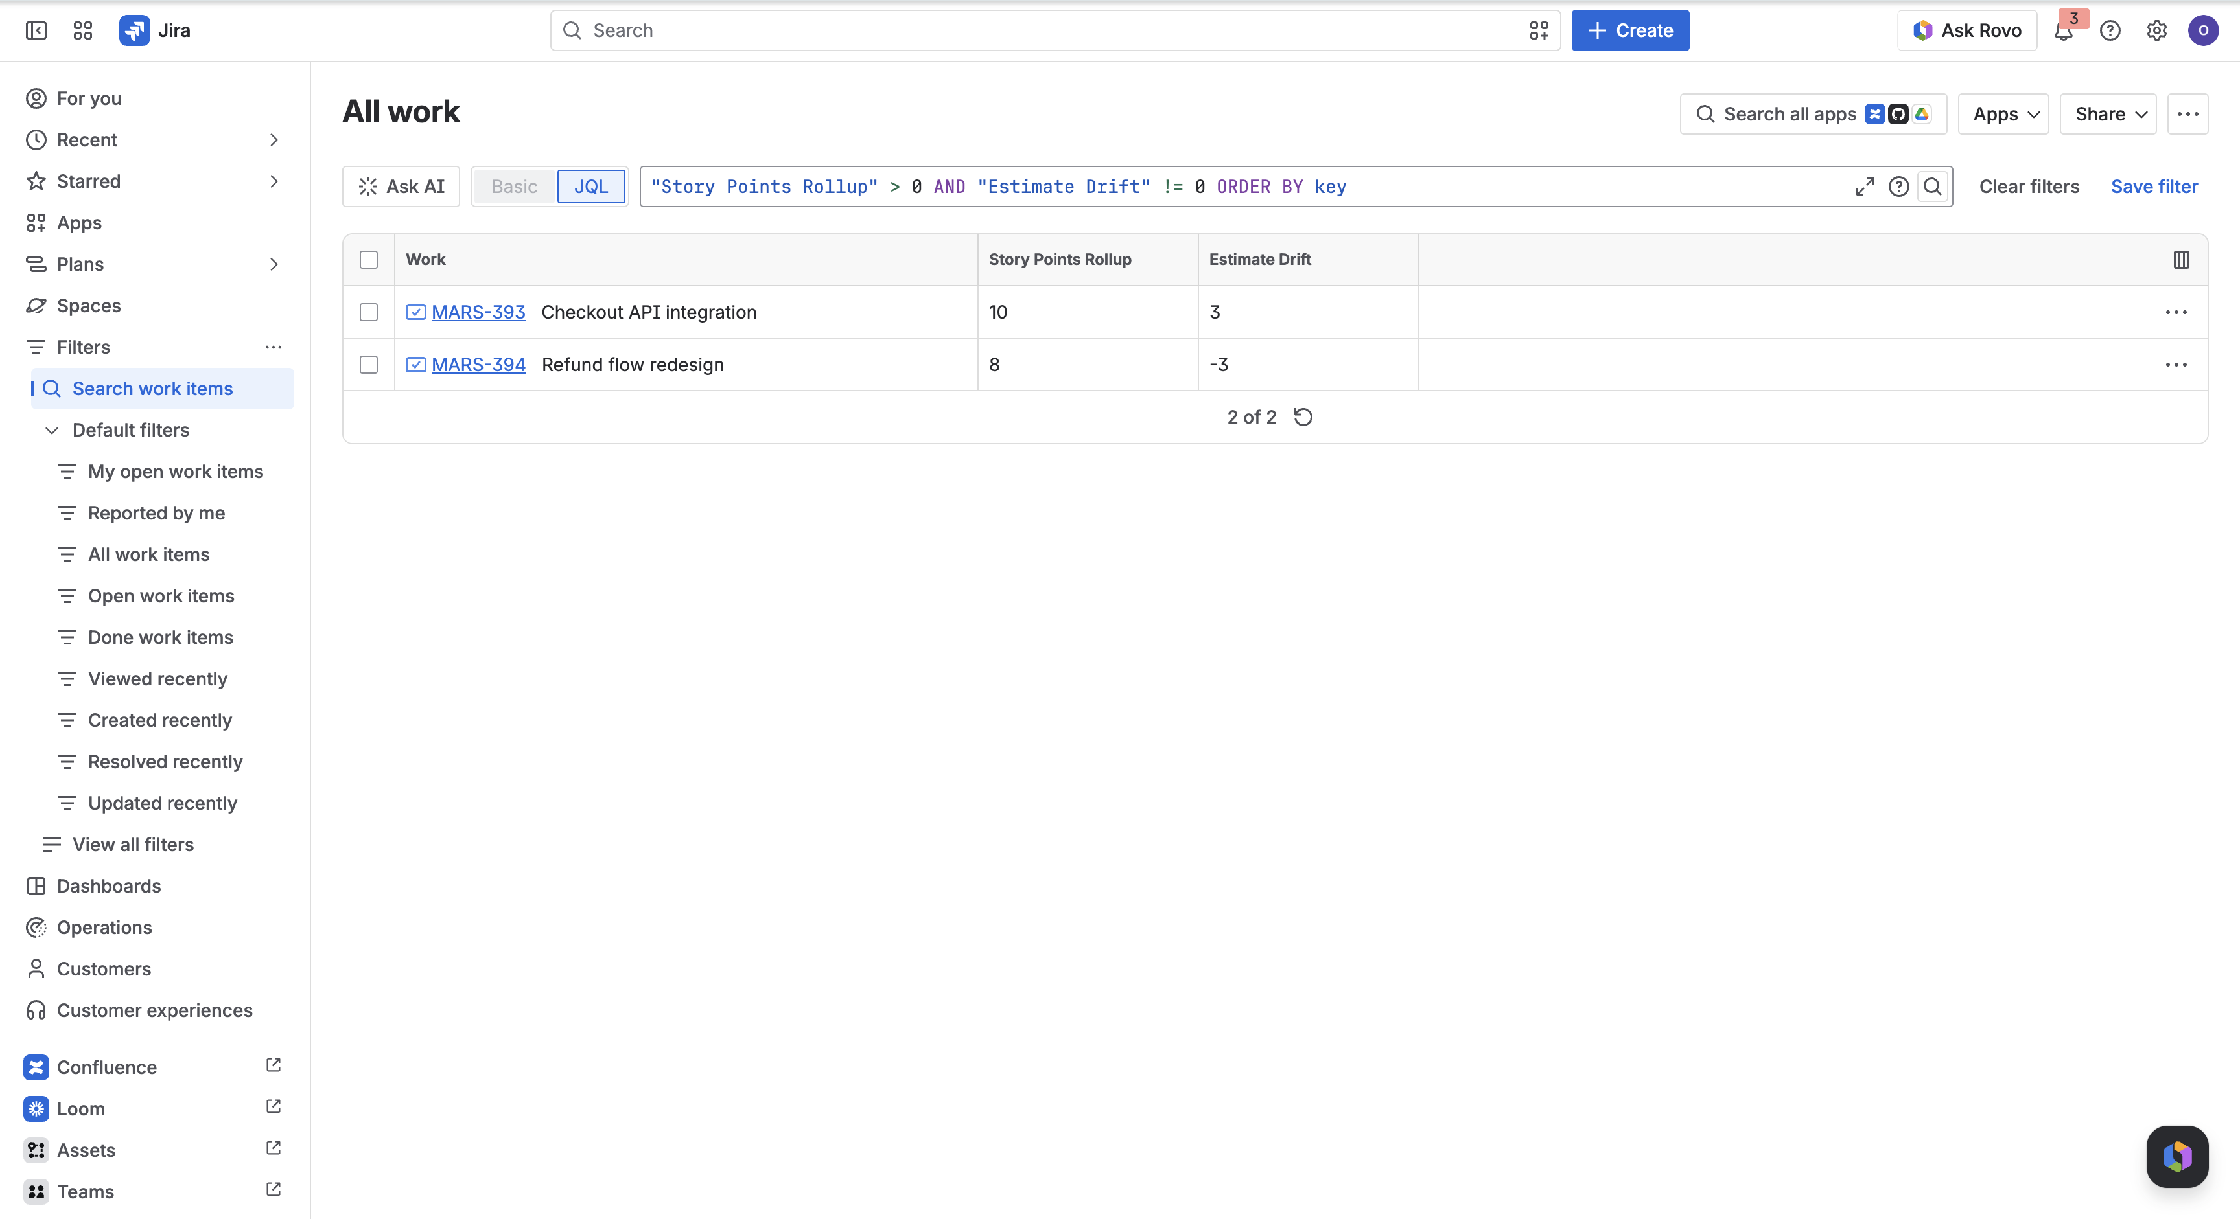
Task: Open Confluence external link icon
Action: 273,1065
